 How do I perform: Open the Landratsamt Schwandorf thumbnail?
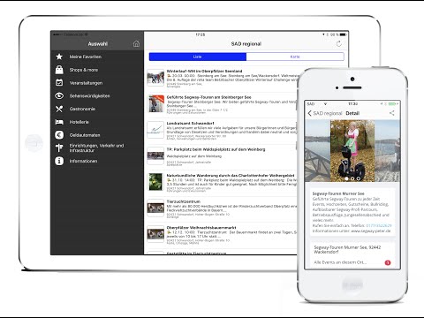tap(155, 130)
